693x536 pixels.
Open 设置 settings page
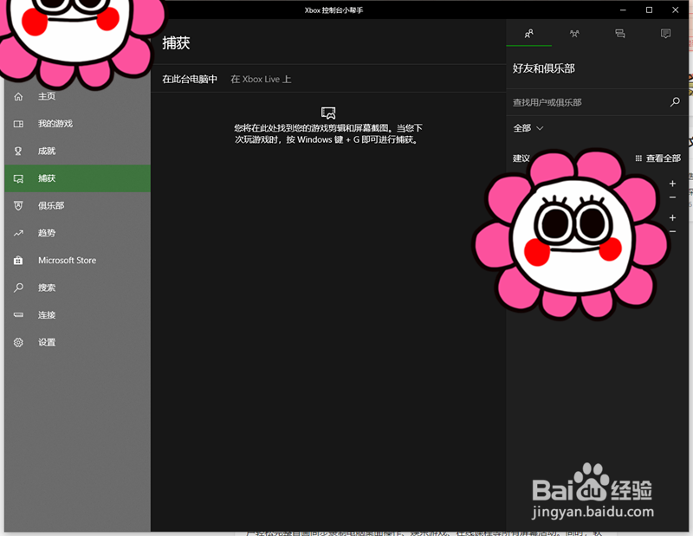[77, 343]
